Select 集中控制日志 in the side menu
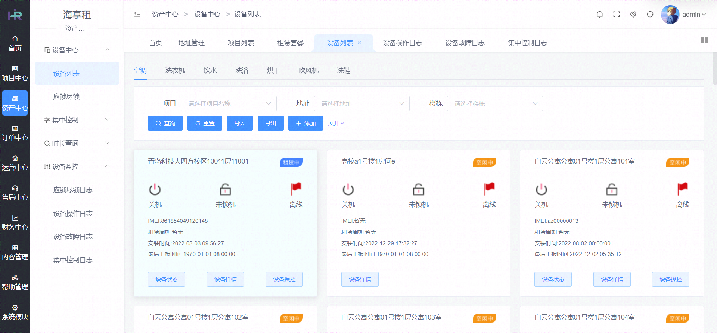This screenshot has height=333, width=717. (x=77, y=260)
